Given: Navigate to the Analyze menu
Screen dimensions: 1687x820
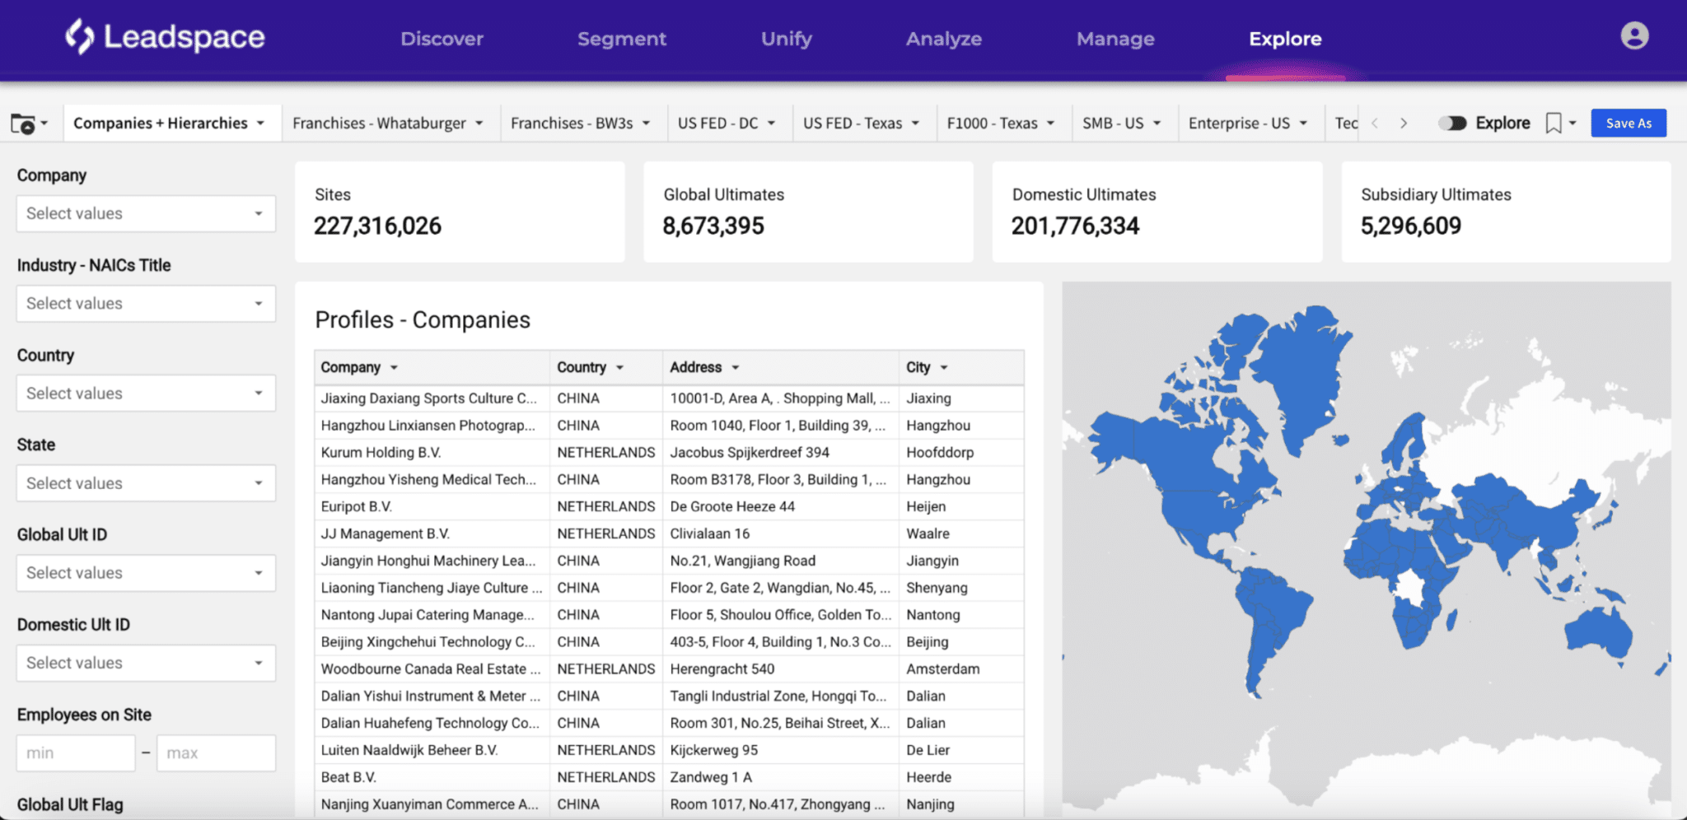Looking at the screenshot, I should (x=944, y=39).
